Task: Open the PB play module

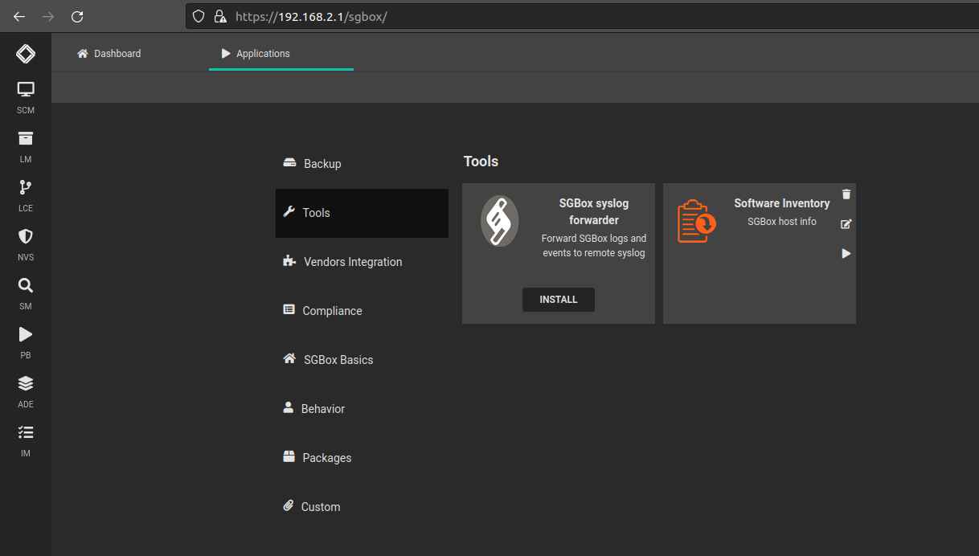Action: [x=26, y=341]
